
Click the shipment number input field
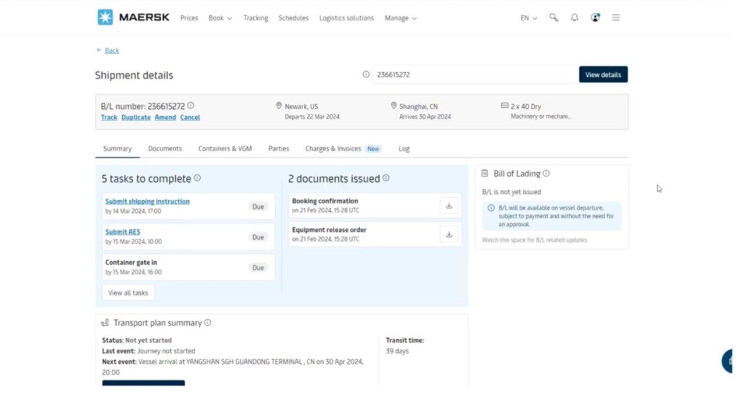tap(474, 74)
